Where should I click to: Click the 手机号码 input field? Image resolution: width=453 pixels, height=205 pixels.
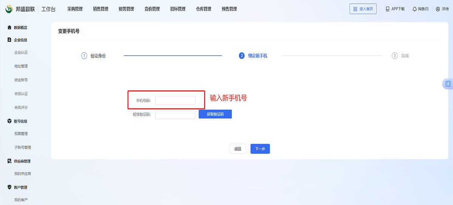coord(175,100)
